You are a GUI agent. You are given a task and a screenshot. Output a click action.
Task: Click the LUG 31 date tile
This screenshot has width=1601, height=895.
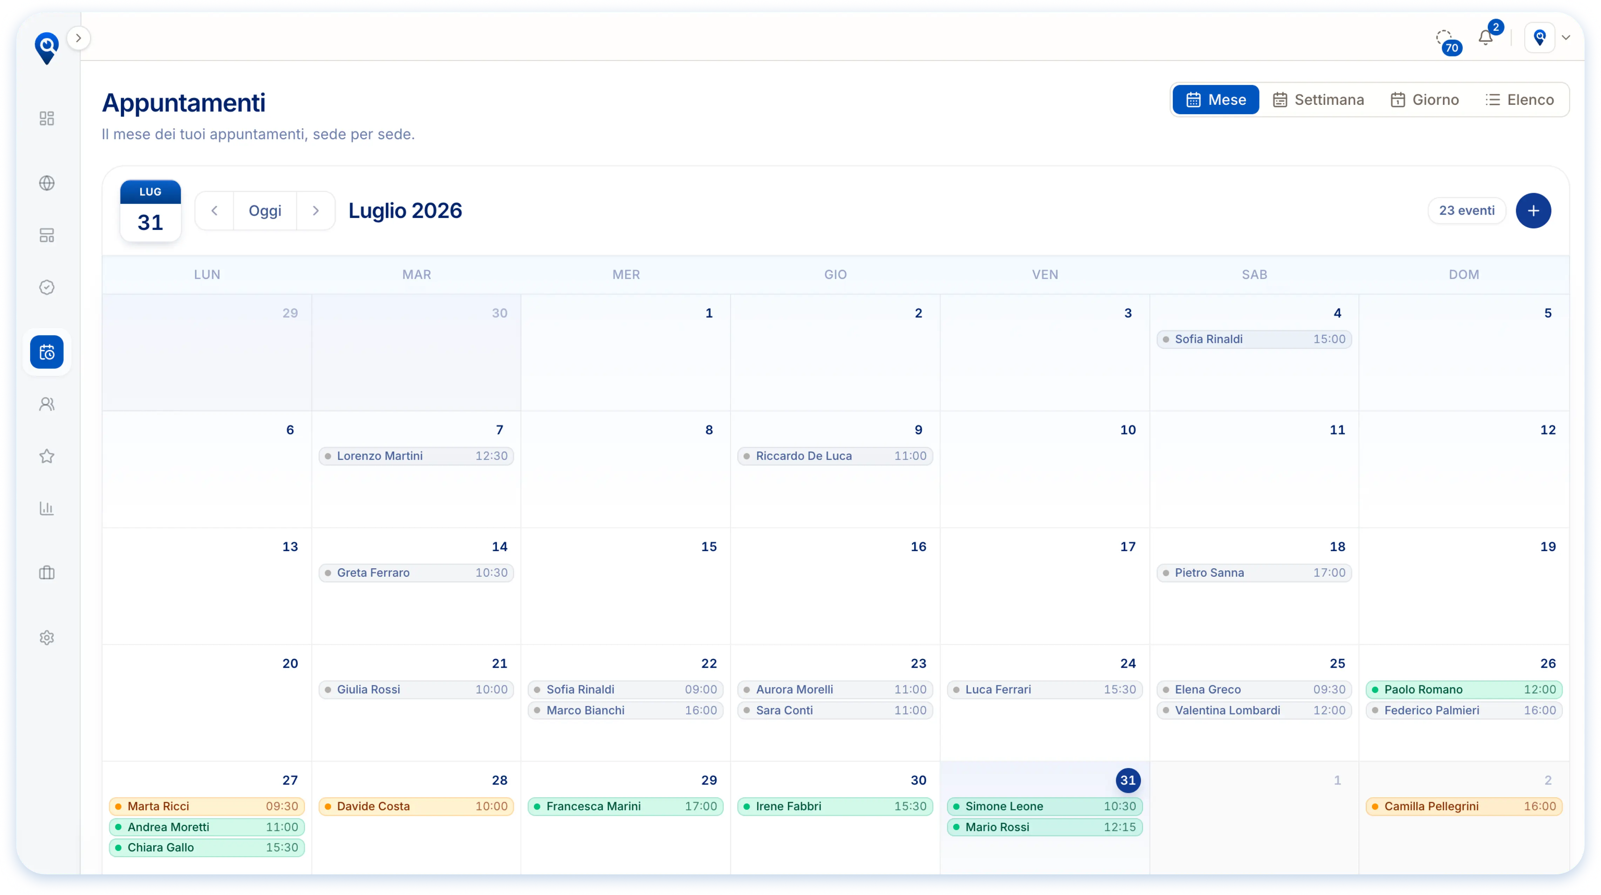click(x=150, y=211)
